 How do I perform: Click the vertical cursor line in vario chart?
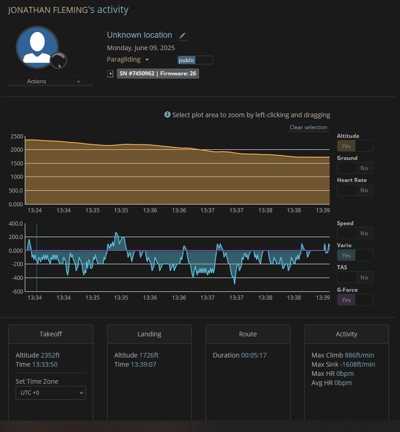36,257
